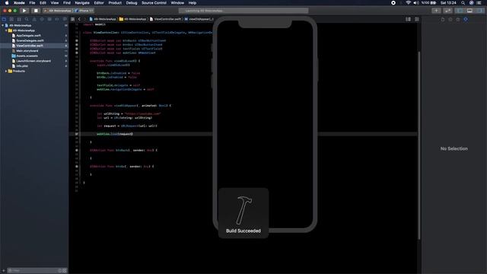Screen dimensions: 487x274
Task: Open Spotlight search in menu bar
Action: [x=463, y=3]
